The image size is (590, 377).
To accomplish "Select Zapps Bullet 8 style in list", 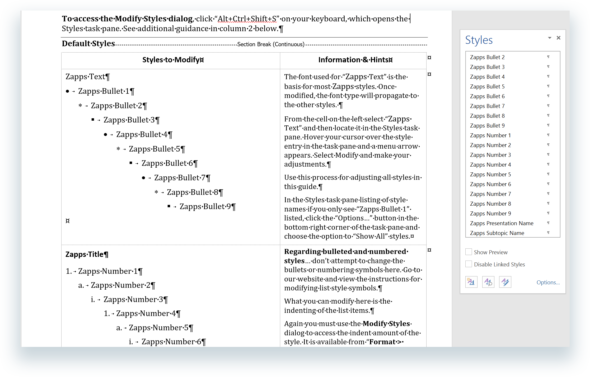I will coord(512,116).
